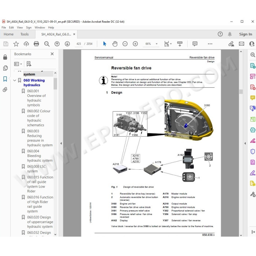Expand the right tools pane
The image size is (256, 256).
[253, 232]
